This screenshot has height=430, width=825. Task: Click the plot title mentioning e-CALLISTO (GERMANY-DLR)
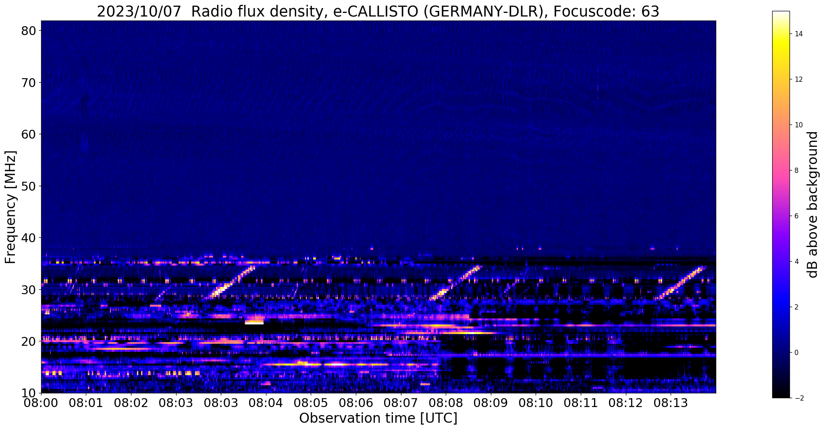pos(378,11)
